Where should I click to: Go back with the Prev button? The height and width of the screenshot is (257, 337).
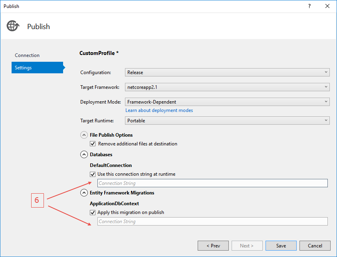point(213,246)
